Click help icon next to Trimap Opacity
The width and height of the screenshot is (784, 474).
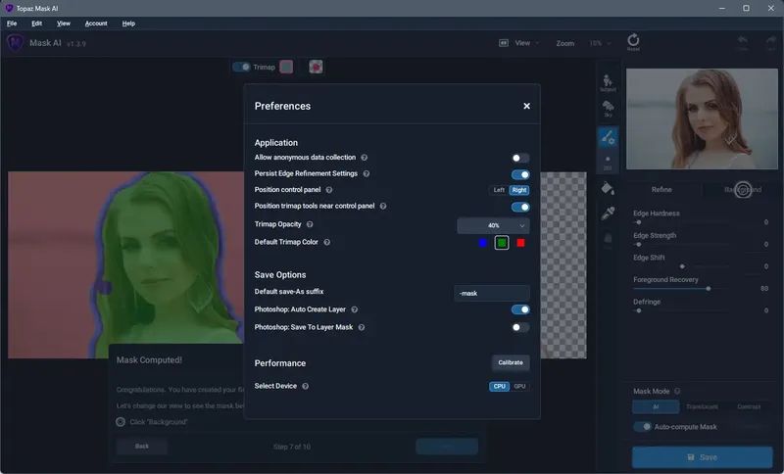click(310, 224)
